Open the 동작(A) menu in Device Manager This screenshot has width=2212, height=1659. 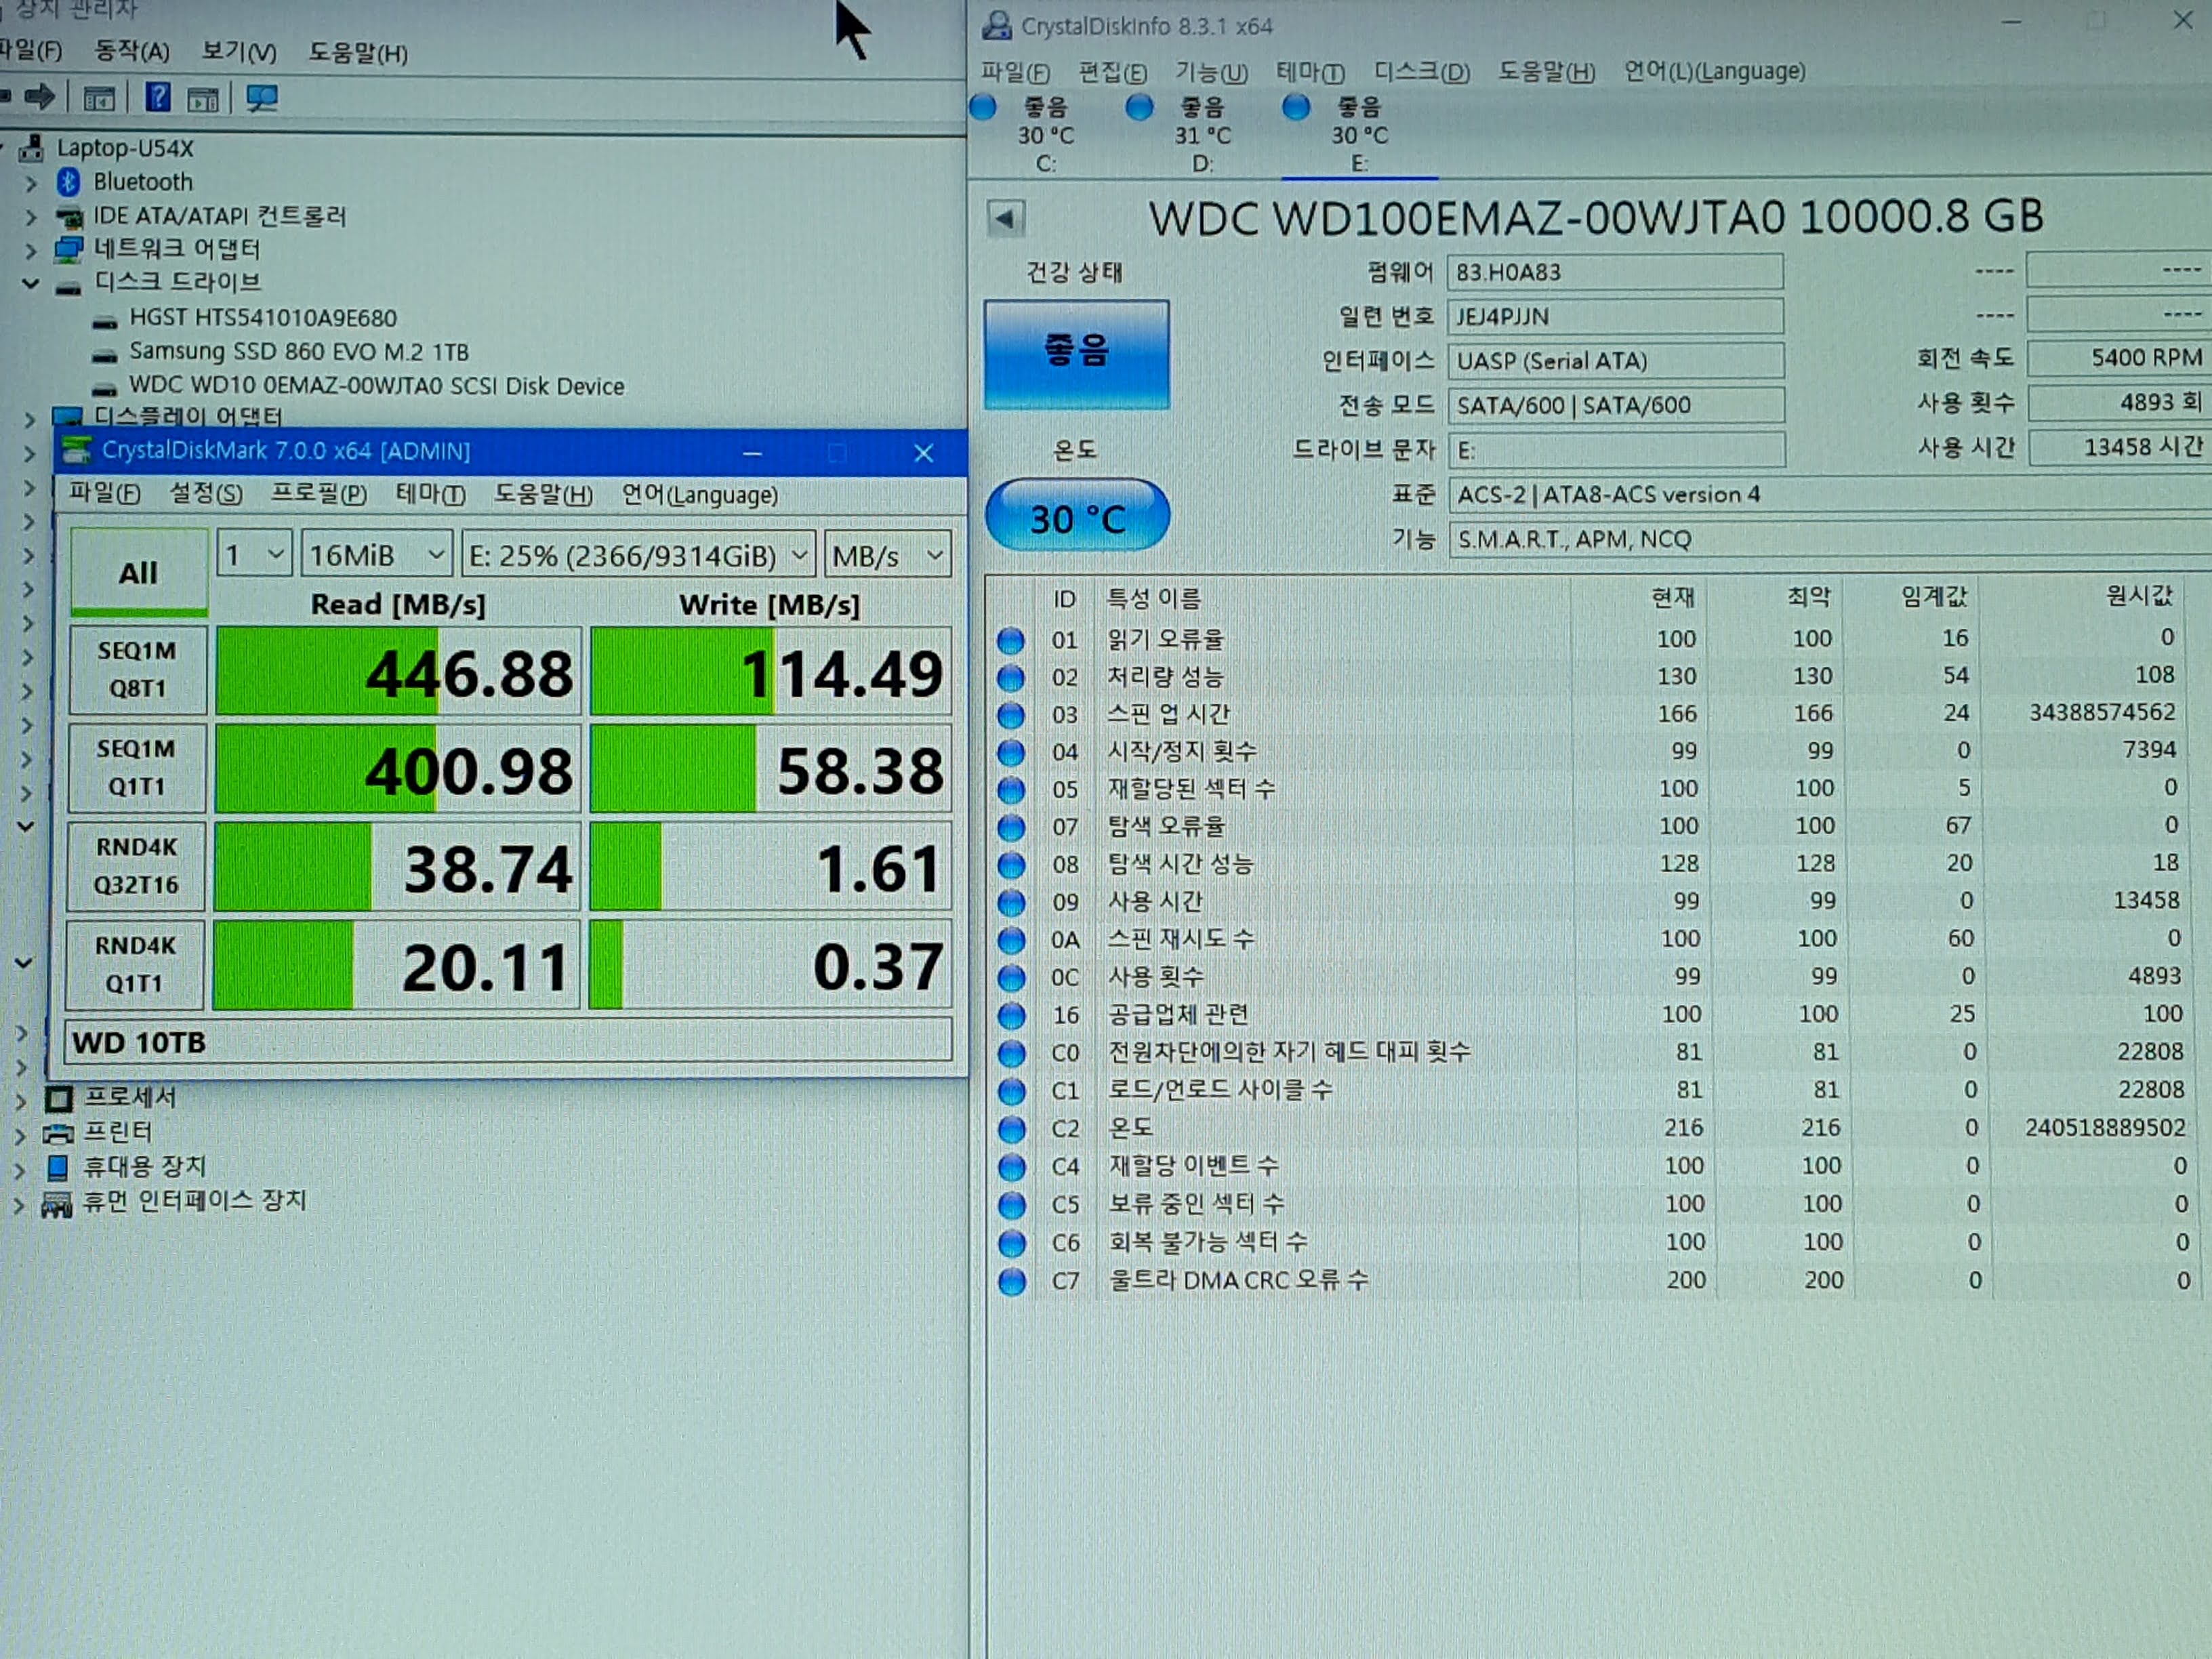[x=131, y=51]
